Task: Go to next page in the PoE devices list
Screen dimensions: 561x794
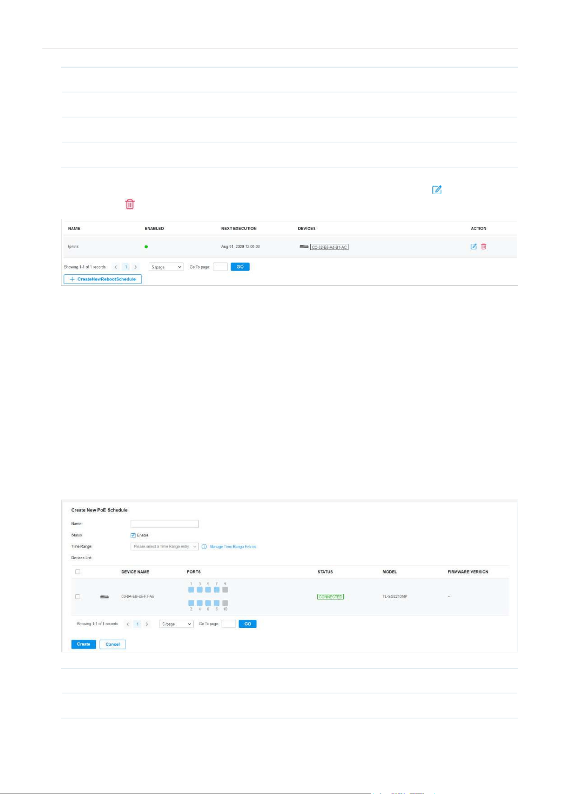Action: click(x=147, y=624)
